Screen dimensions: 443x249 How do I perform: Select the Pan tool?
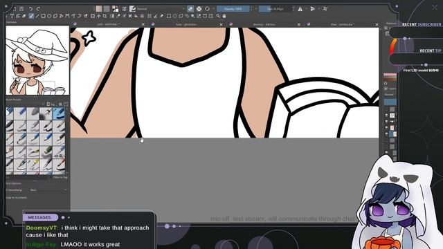[x=224, y=16]
